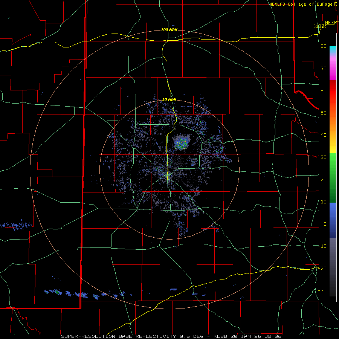Click the 50 NMI range ring label
This screenshot has width=339, height=339.
(x=169, y=99)
